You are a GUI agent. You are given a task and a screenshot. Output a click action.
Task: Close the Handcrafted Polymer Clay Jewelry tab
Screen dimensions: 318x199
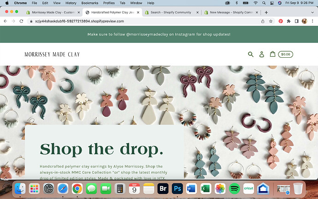138,12
